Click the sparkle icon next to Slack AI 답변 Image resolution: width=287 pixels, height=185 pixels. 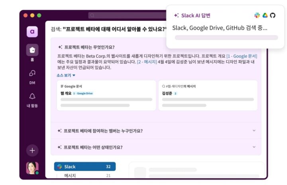(x=176, y=16)
